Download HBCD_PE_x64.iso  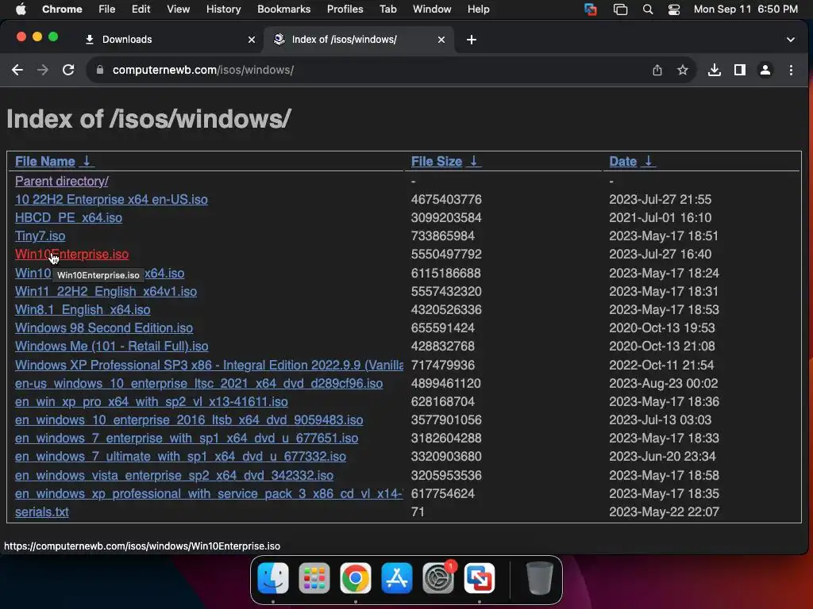coord(68,217)
